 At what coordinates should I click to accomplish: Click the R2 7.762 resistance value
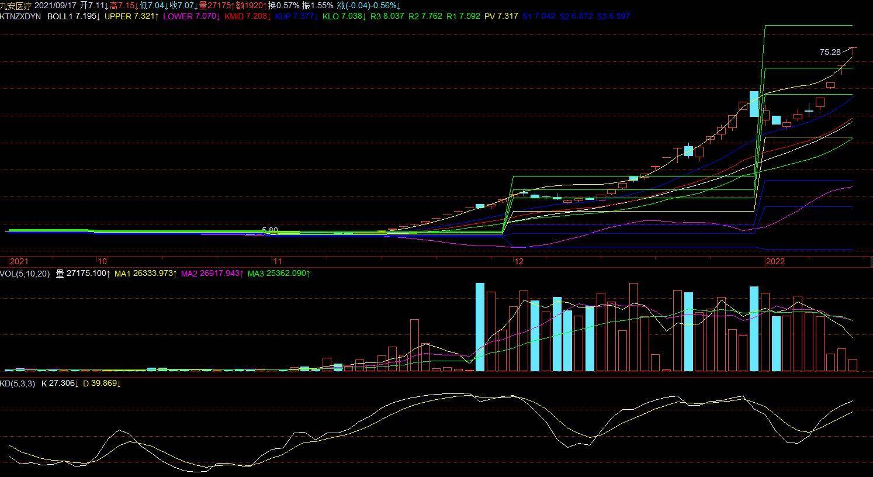point(425,16)
